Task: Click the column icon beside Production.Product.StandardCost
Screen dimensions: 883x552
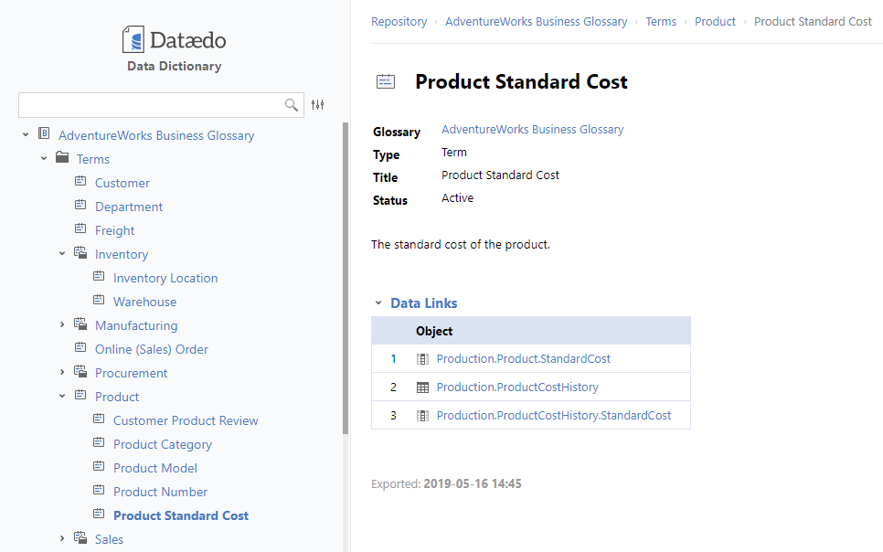Action: pos(422,359)
